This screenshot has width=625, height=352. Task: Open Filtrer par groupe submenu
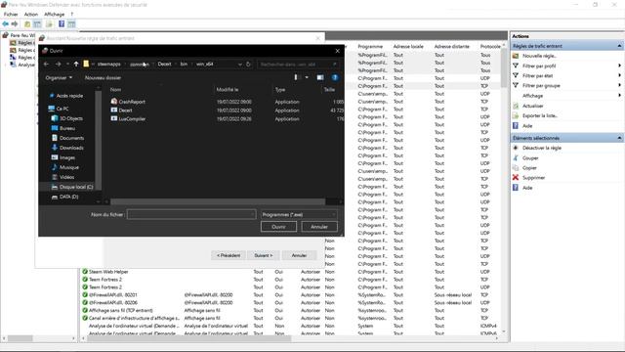[541, 85]
